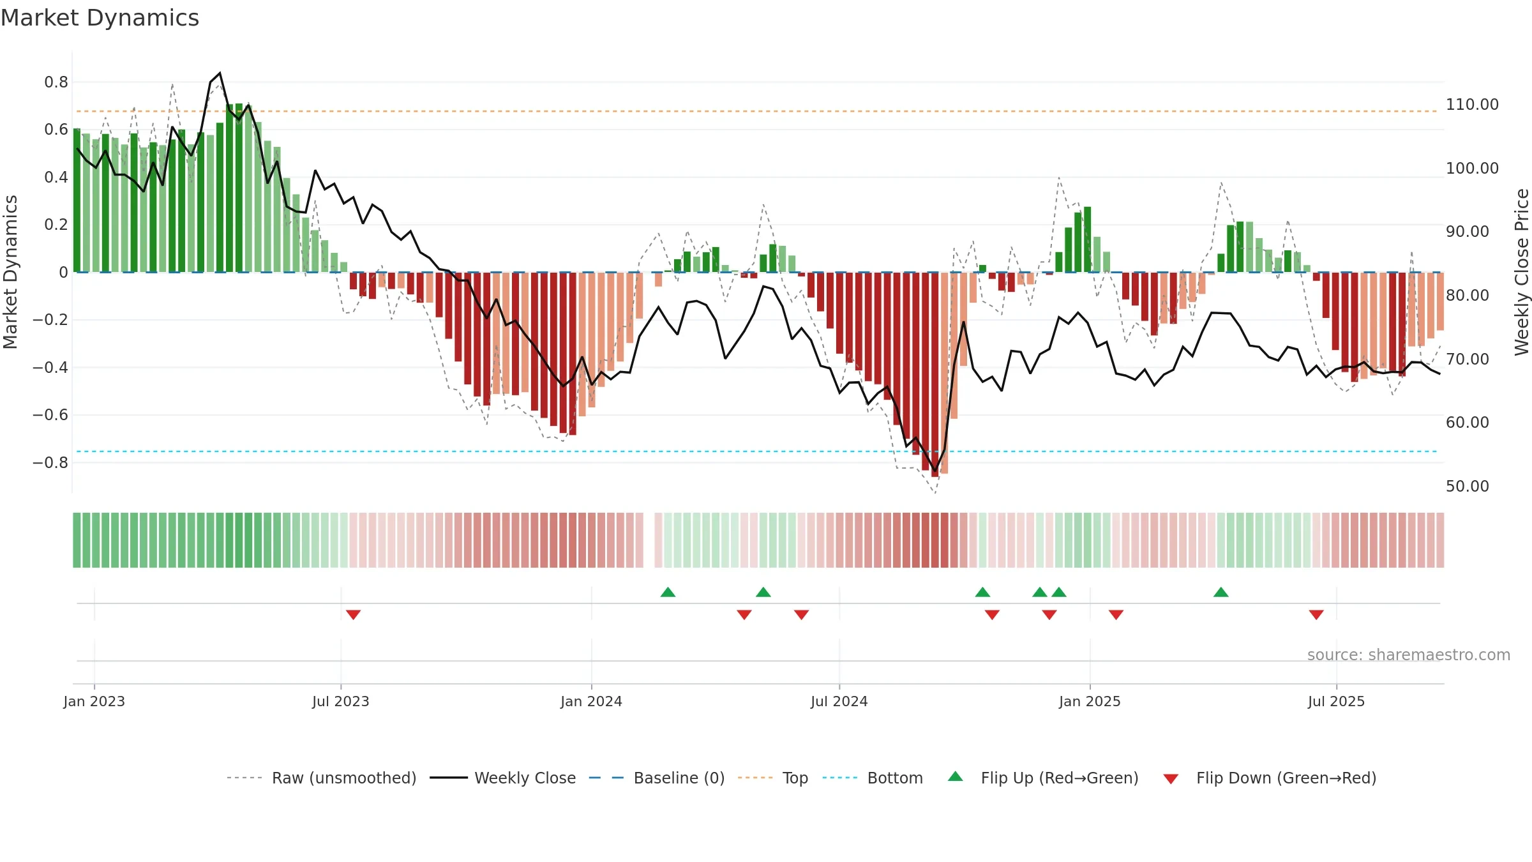1532x862 pixels.
Task: Click the Raw (unsmoothed) legend entry
Action: [322, 778]
